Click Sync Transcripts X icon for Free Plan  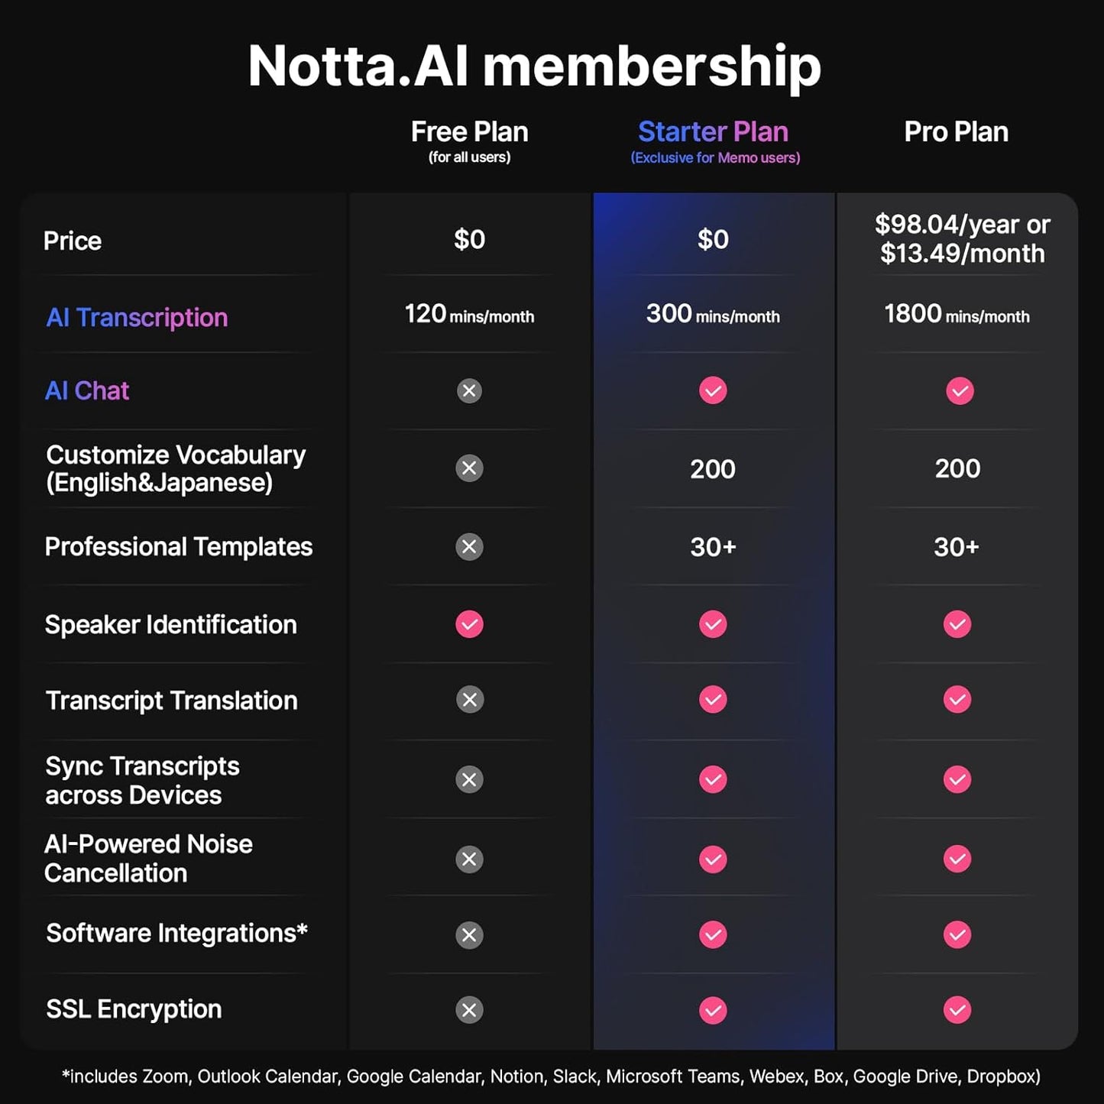469,779
